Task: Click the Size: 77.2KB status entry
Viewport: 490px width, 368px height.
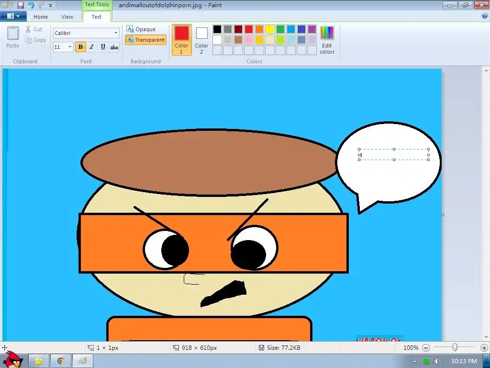Action: point(279,348)
